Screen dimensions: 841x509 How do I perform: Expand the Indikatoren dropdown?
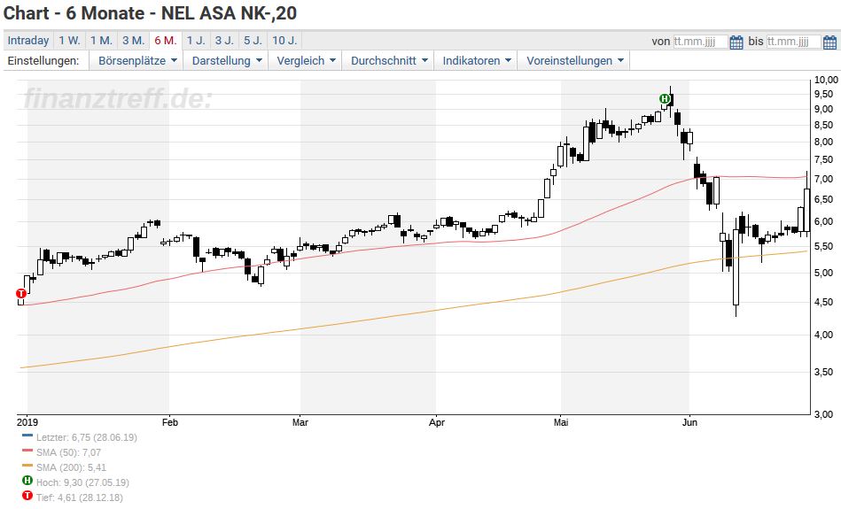click(x=476, y=60)
